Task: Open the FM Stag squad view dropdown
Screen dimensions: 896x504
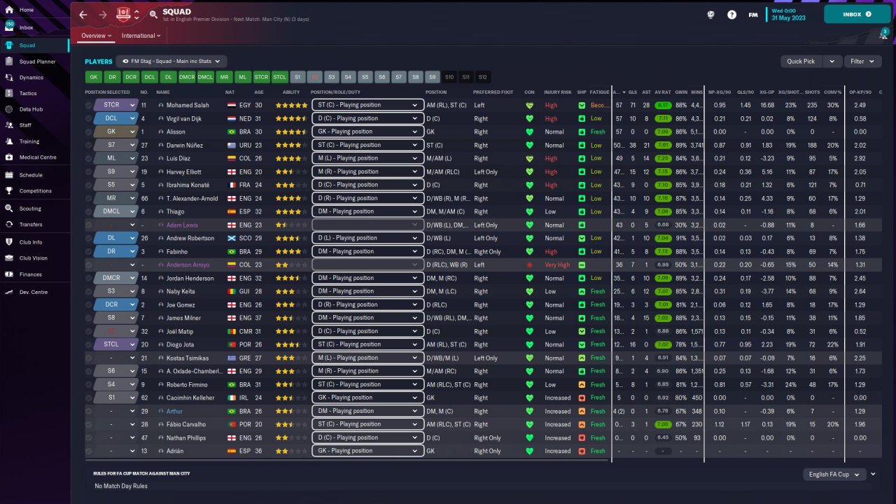Action: [172, 62]
